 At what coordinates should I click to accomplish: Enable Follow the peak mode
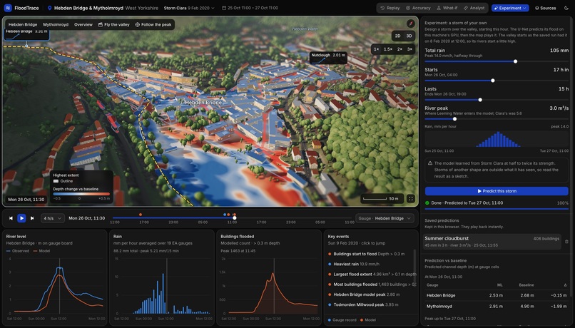[153, 24]
